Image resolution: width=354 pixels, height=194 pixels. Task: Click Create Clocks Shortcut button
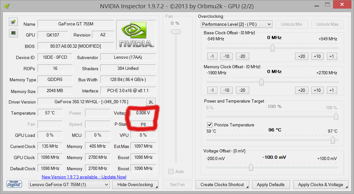pyautogui.click(x=222, y=184)
